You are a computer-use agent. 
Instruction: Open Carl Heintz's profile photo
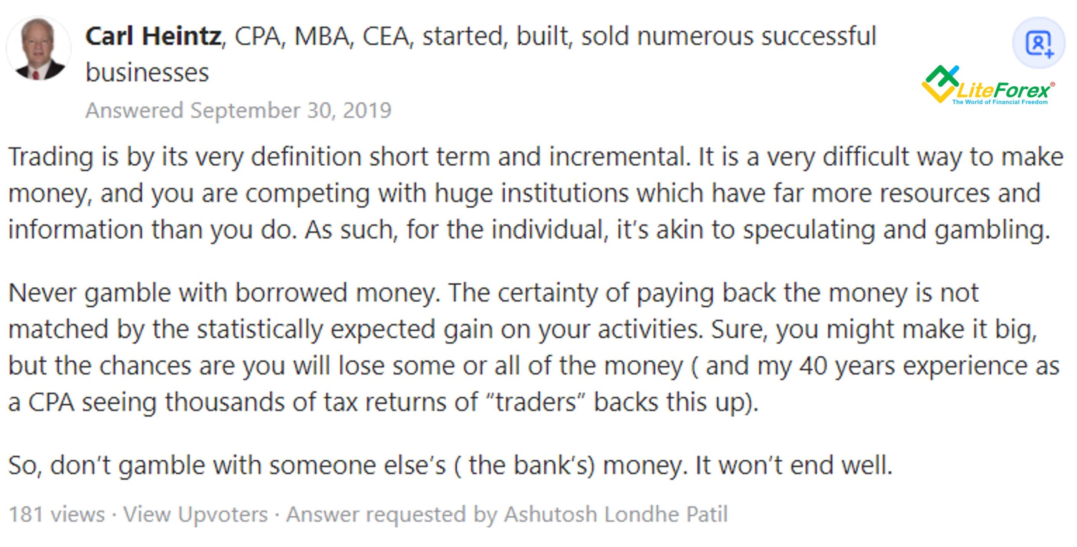tap(39, 49)
